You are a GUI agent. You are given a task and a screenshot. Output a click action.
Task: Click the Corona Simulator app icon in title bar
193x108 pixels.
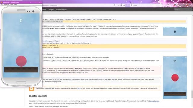pos(2,2)
